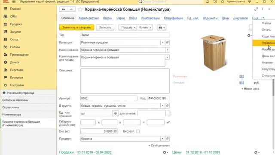
Task: Open the print button with printer icon
Action: pyautogui.click(x=162, y=28)
